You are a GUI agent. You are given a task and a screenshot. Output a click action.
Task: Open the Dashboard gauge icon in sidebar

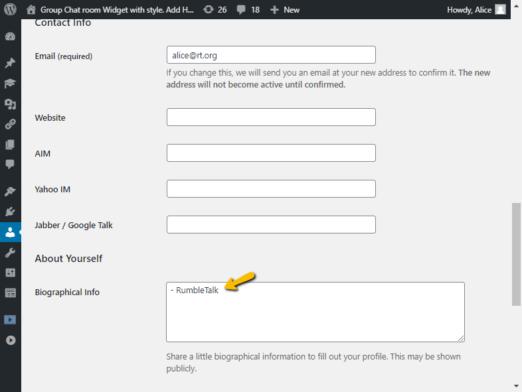[11, 36]
